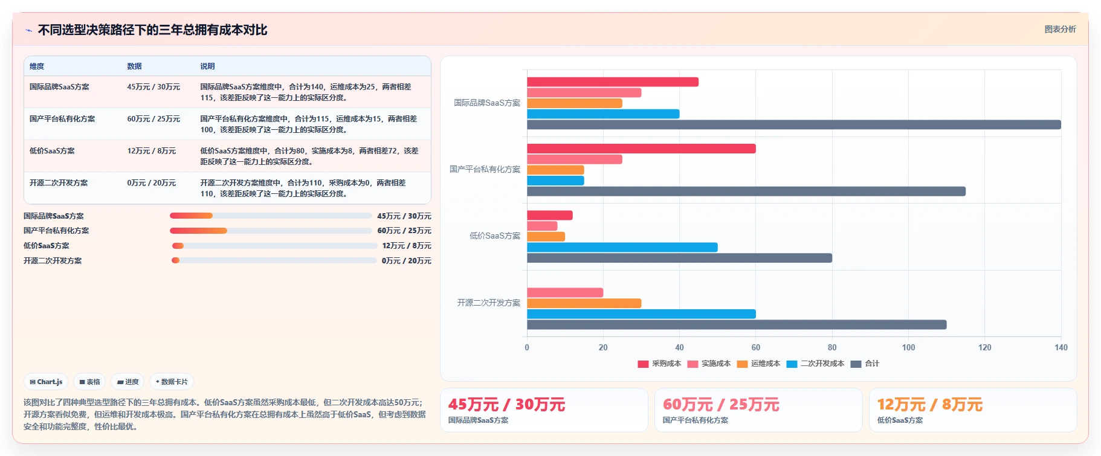Click 二次开发成本 bar of 低价SaaS方案 in chart
The image size is (1101, 456).
pyautogui.click(x=622, y=247)
